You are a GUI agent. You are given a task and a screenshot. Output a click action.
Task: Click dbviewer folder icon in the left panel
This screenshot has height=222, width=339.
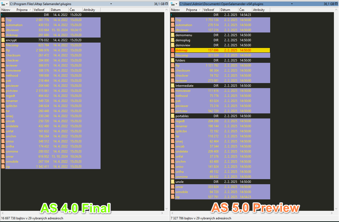pyautogui.click(x=3, y=30)
